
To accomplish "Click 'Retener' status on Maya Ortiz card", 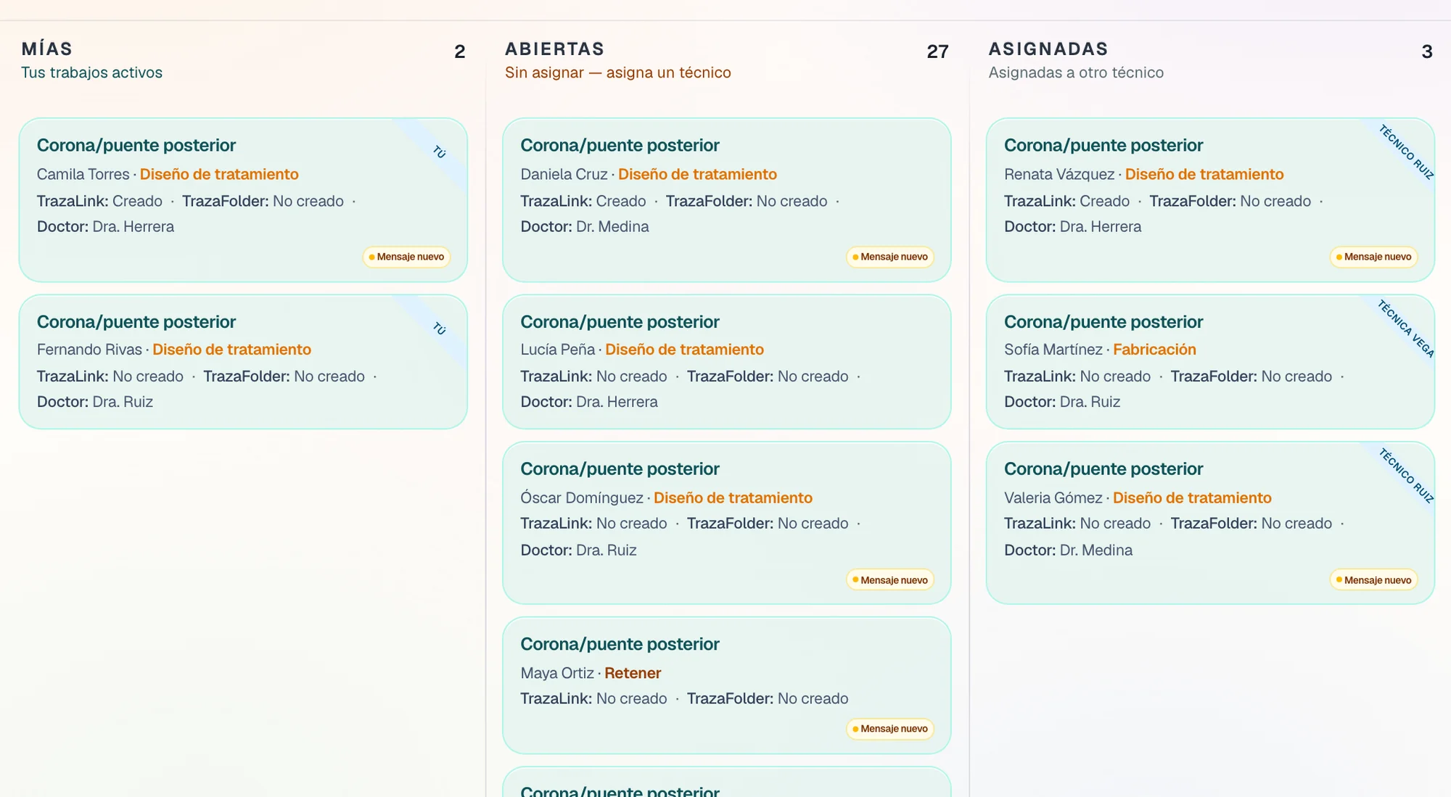I will pyautogui.click(x=633, y=673).
